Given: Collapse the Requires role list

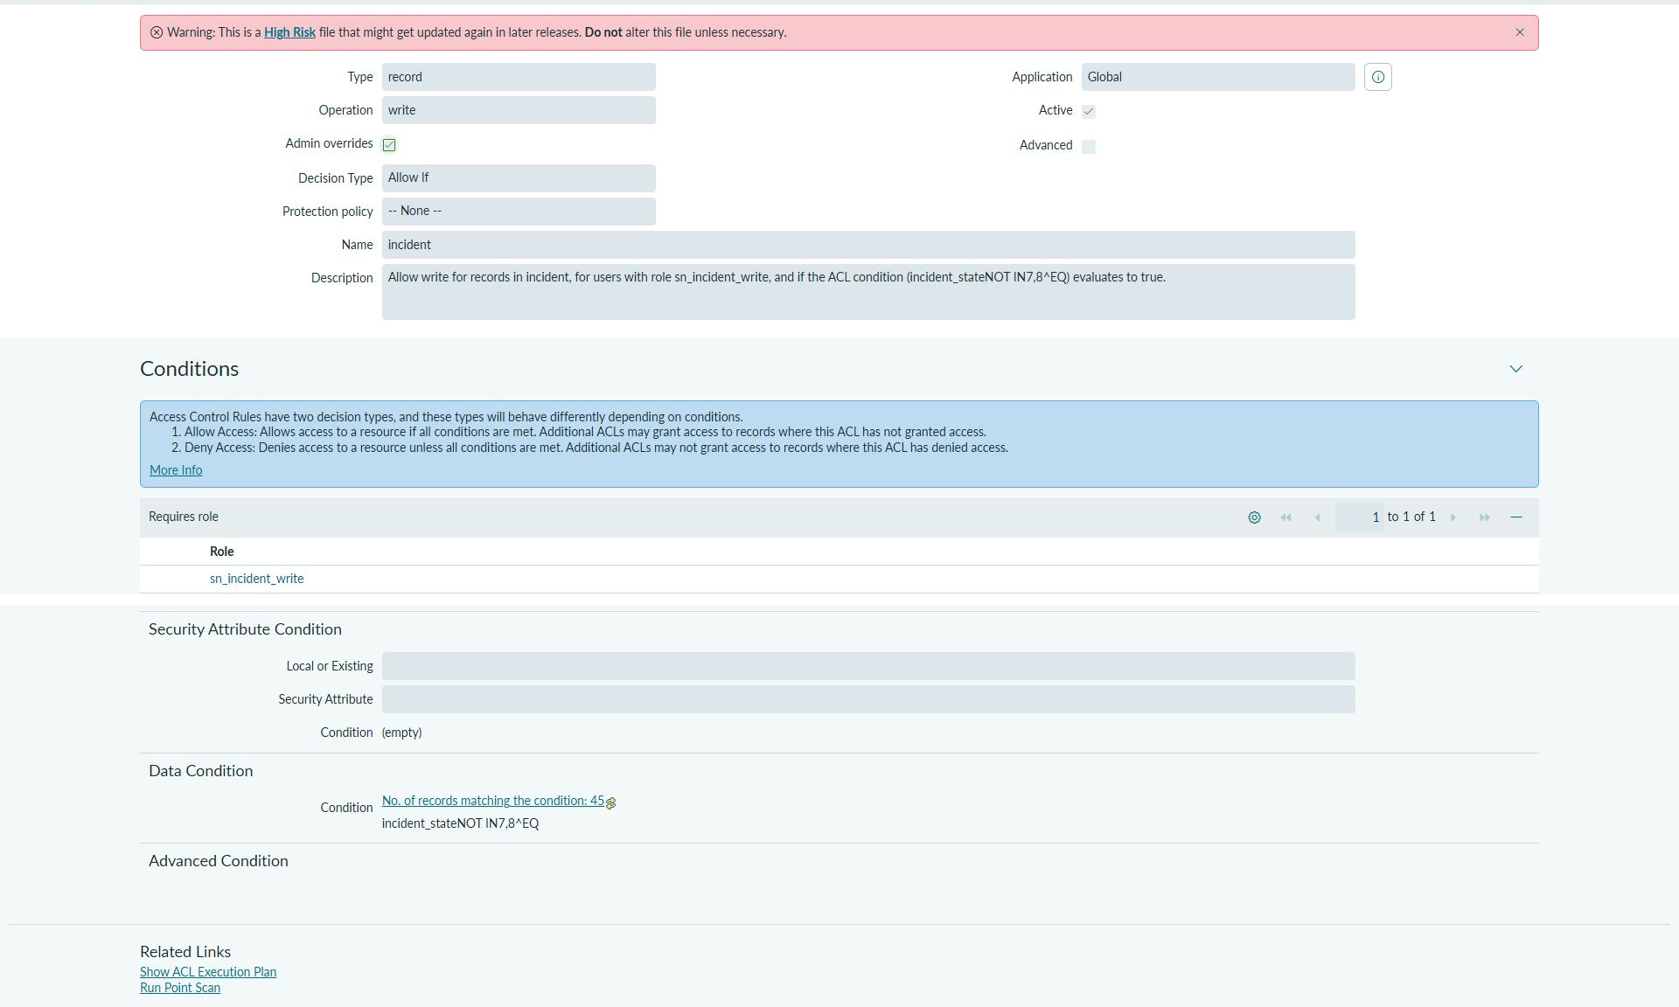Looking at the screenshot, I should 1516,517.
